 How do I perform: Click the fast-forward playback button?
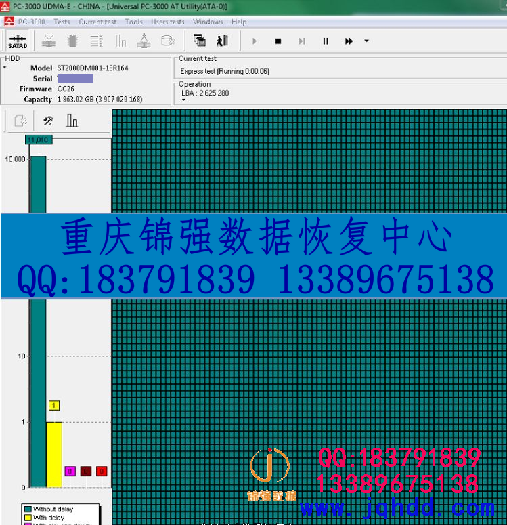[x=349, y=41]
